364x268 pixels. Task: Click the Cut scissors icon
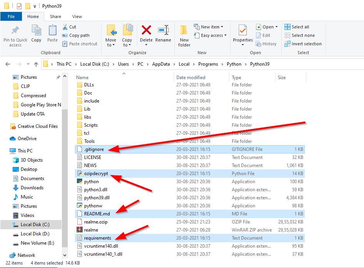pyautogui.click(x=65, y=27)
